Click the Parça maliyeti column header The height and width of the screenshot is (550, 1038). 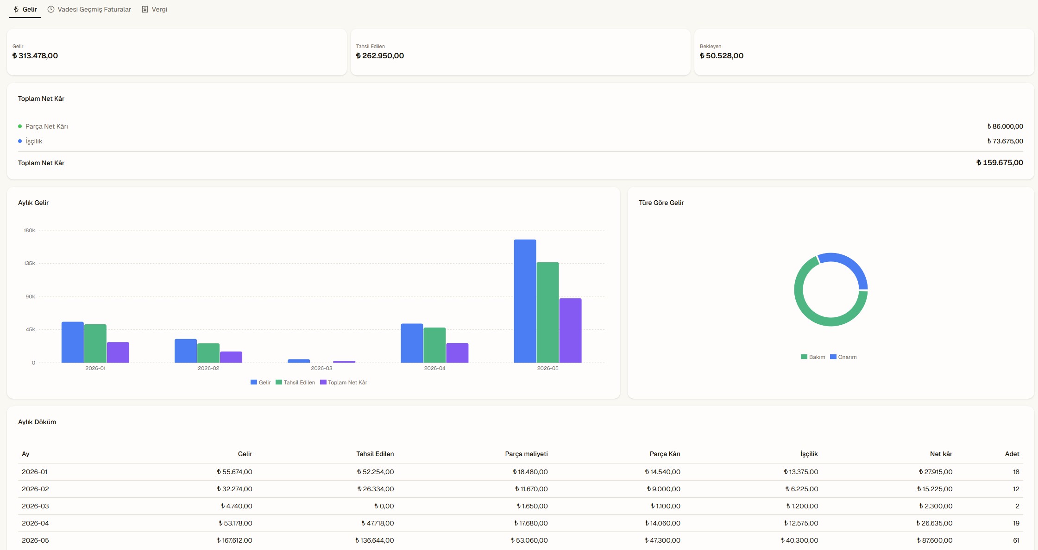526,454
